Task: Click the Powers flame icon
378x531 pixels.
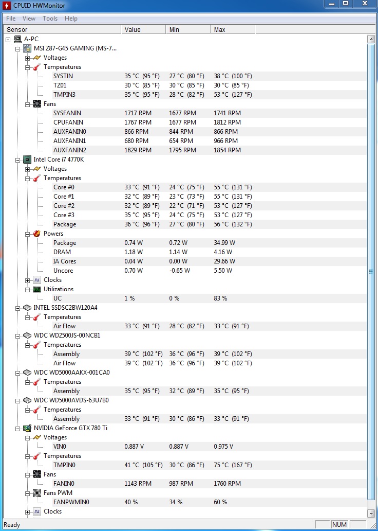Action: pos(37,233)
